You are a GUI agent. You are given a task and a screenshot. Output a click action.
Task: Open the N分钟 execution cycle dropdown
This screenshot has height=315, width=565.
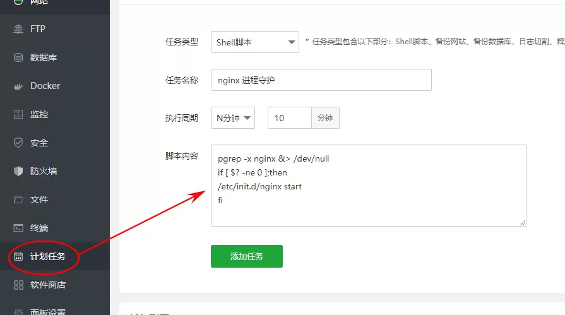233,118
